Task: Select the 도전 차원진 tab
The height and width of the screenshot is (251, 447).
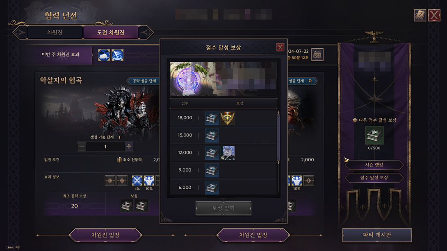Action: point(111,32)
